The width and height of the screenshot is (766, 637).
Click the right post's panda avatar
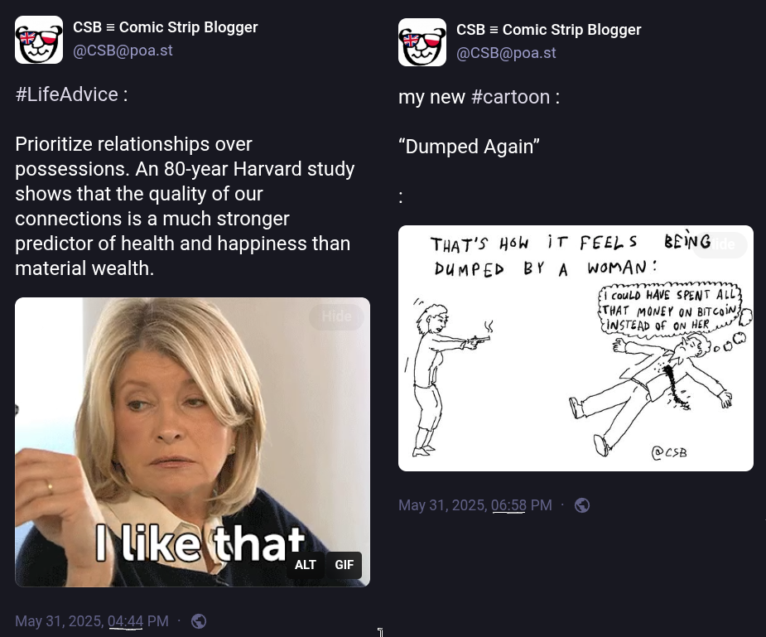[422, 42]
